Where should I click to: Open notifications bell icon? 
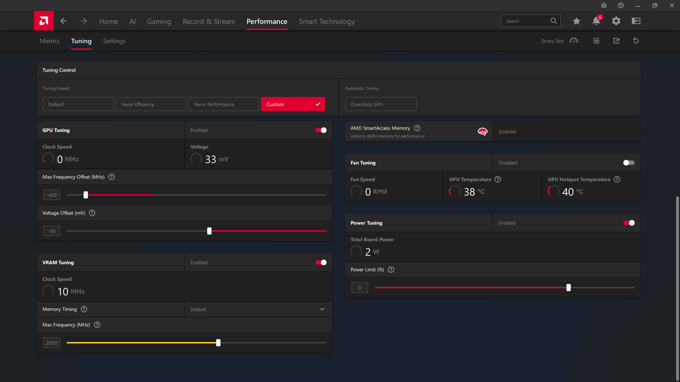coord(596,21)
